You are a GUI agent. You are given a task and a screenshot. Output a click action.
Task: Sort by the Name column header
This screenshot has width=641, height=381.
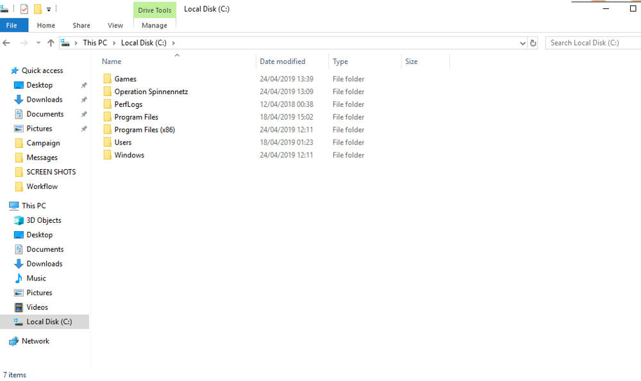[x=112, y=61]
